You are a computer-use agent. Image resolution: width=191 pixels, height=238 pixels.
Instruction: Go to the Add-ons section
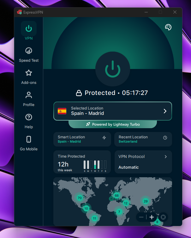pyautogui.click(x=29, y=77)
